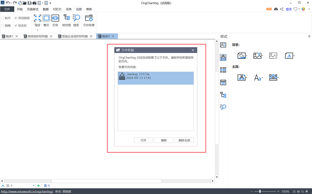Adjust the zoom slider handle

pyautogui.click(x=260, y=191)
